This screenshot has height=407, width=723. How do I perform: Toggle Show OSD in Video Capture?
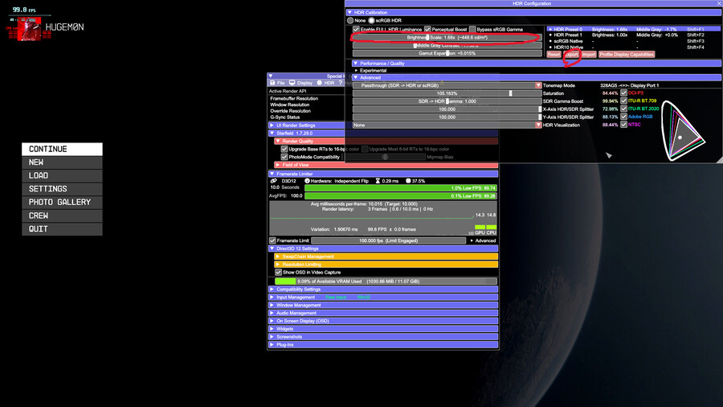point(278,272)
